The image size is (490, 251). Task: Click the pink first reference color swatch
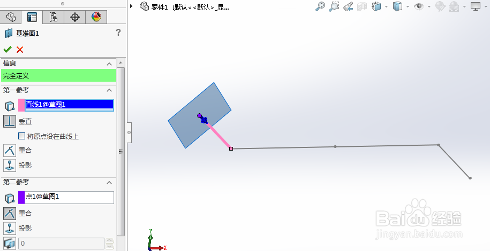pos(21,105)
